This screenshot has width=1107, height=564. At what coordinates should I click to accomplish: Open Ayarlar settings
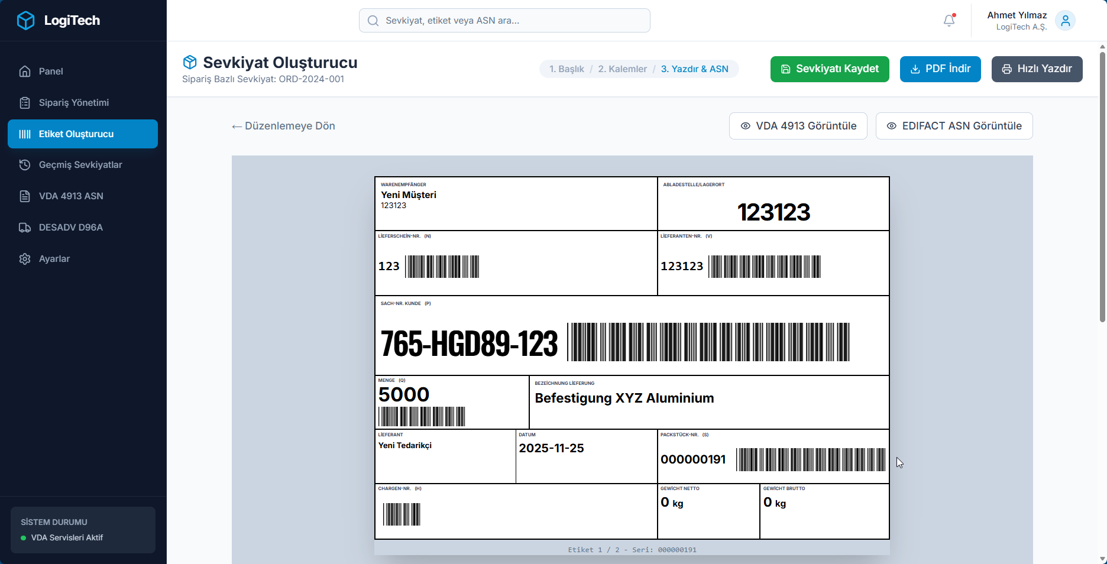coord(83,259)
